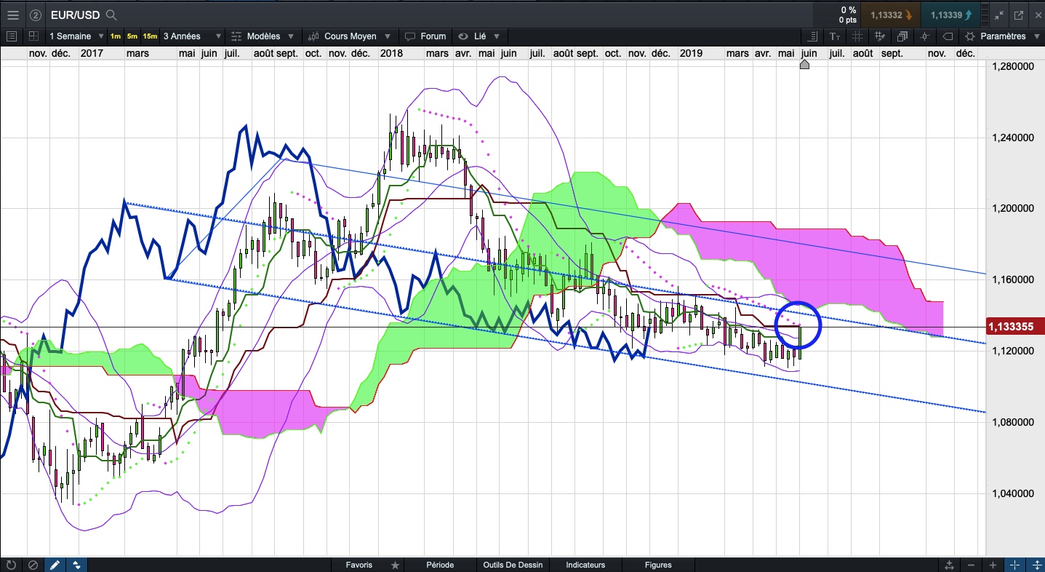Viewport: 1045px width, 572px height.
Task: Click the 1,160000 price axis label
Action: tap(1012, 281)
